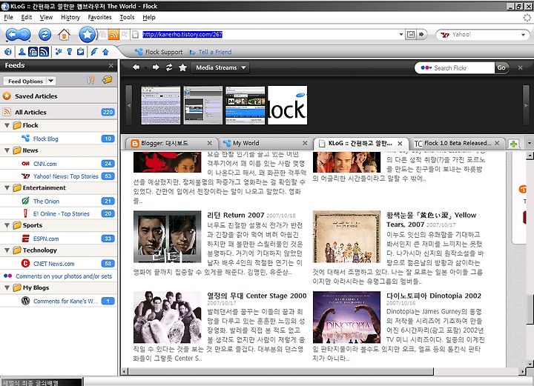Click the Go arrow beside the address bar
Image resolution: width=534 pixels, height=386 pixels.
tap(422, 34)
